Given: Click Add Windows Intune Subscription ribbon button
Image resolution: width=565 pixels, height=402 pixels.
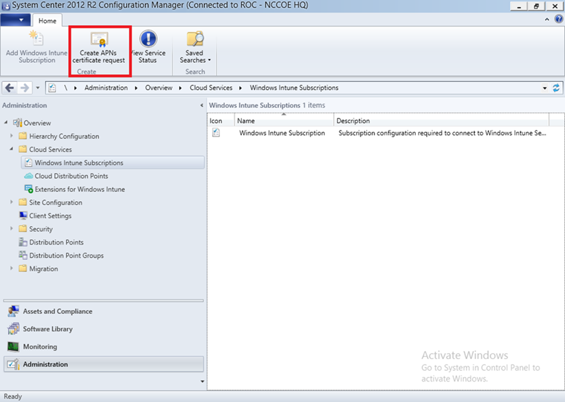Looking at the screenshot, I should pos(37,47).
